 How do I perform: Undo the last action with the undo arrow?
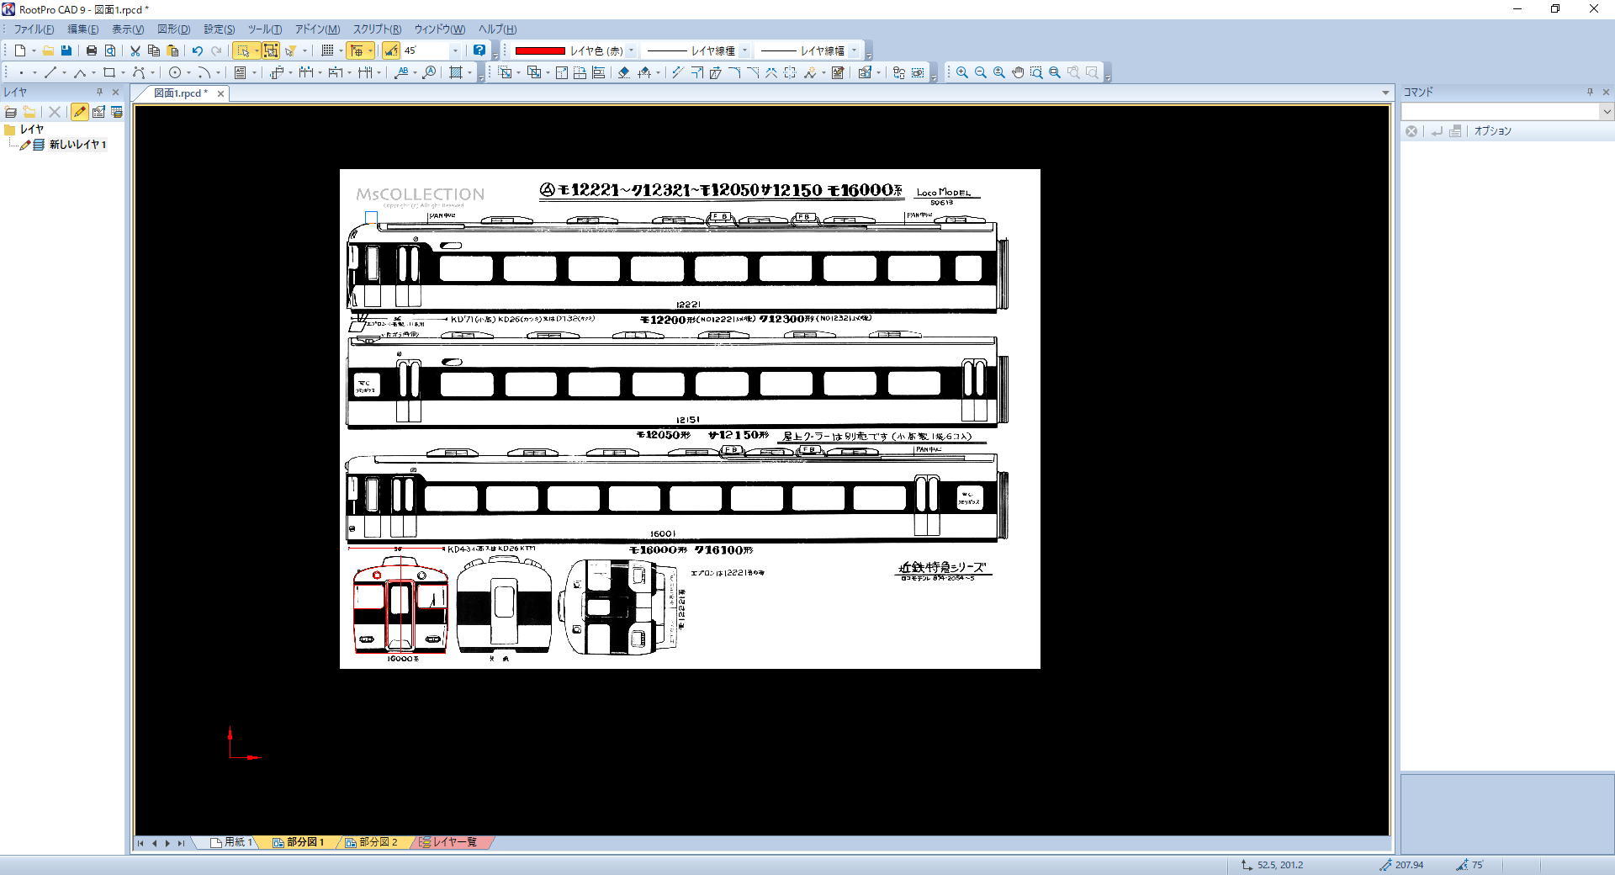click(x=197, y=50)
